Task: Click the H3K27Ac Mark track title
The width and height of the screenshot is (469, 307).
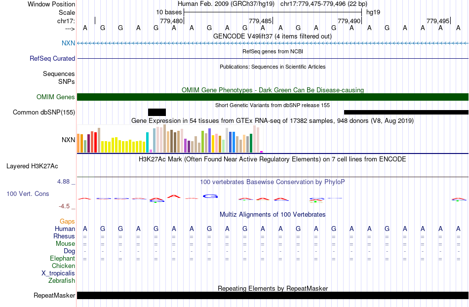Action: pos(273,159)
